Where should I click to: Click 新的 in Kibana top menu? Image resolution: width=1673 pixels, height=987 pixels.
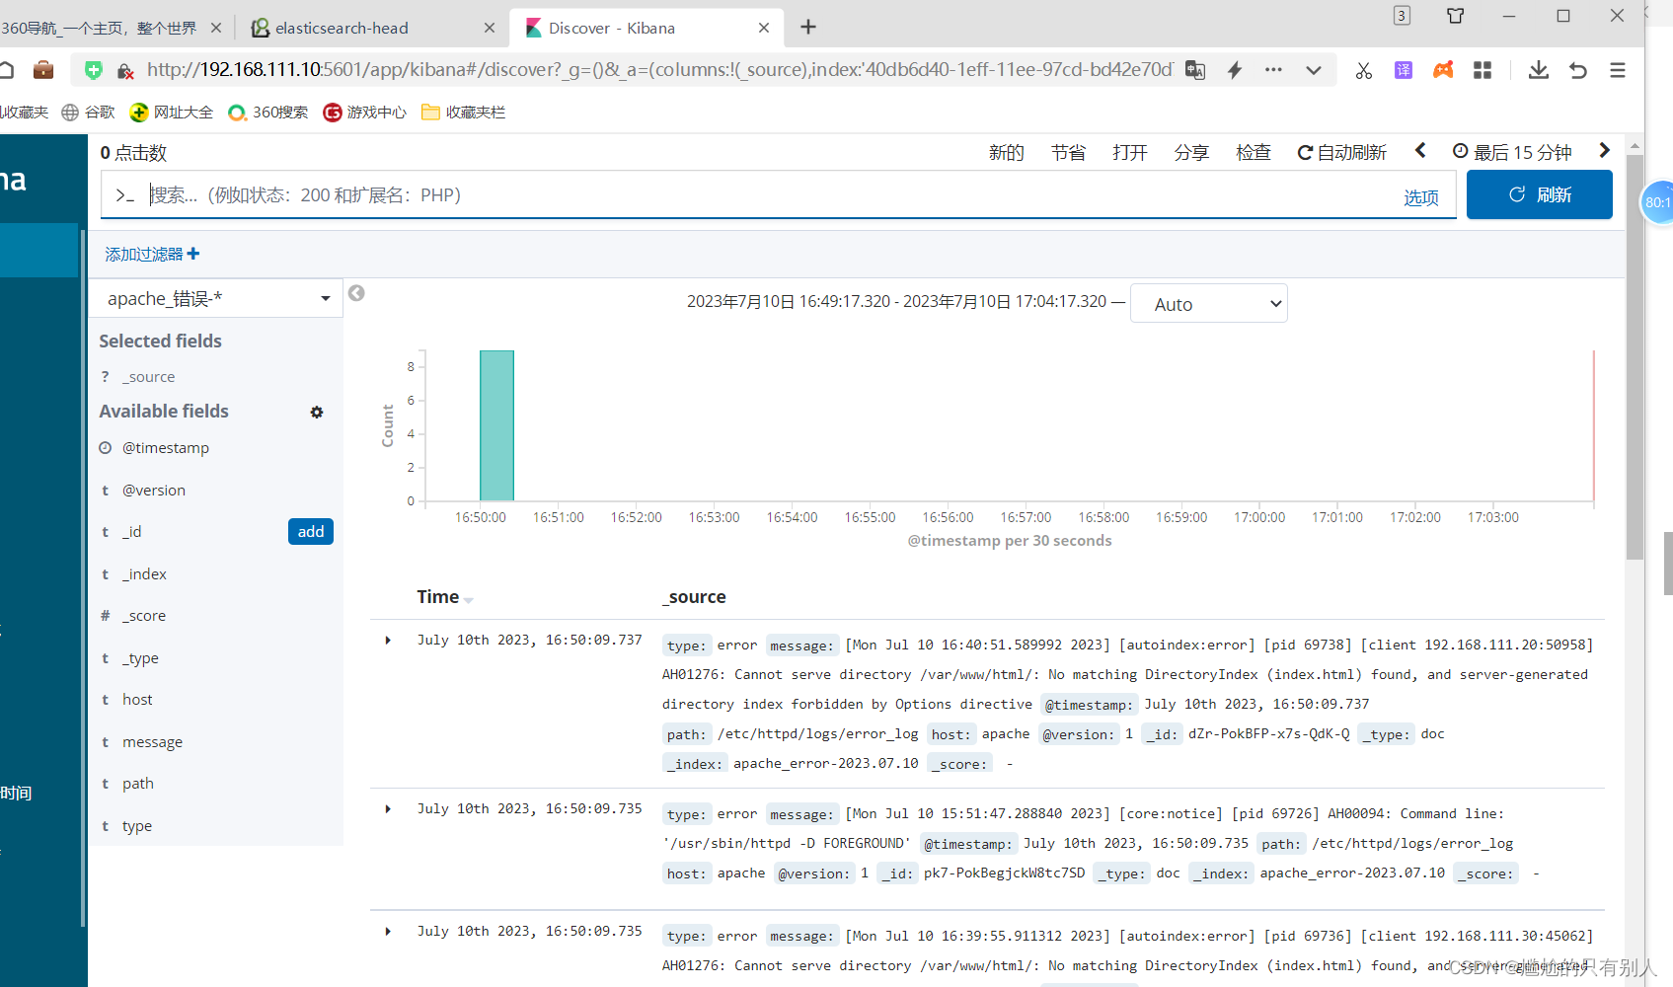pos(1006,152)
